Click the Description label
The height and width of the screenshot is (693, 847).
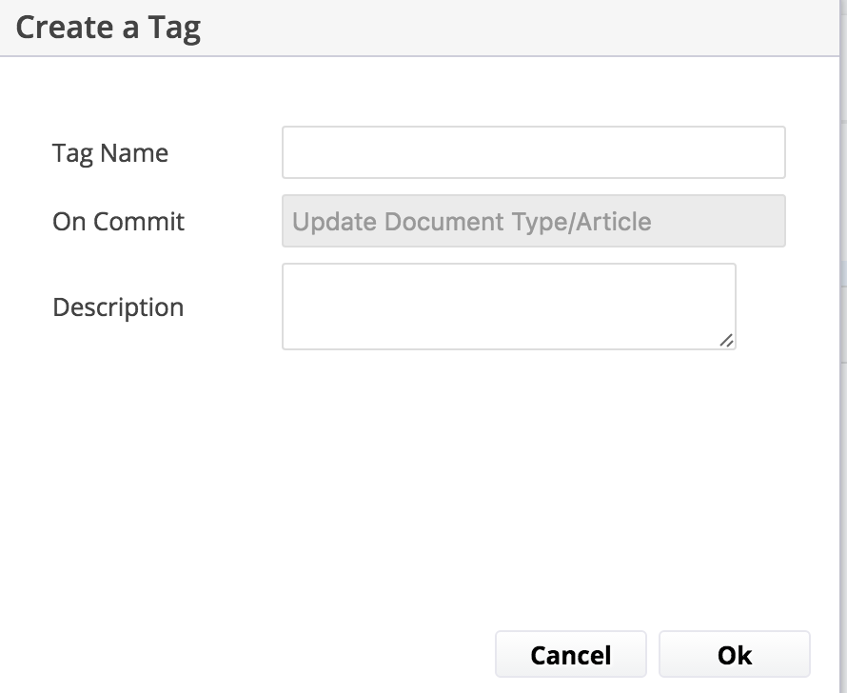click(118, 307)
